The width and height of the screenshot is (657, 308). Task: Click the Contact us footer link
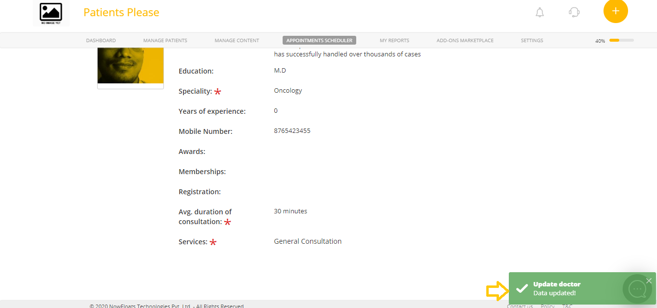(x=520, y=306)
